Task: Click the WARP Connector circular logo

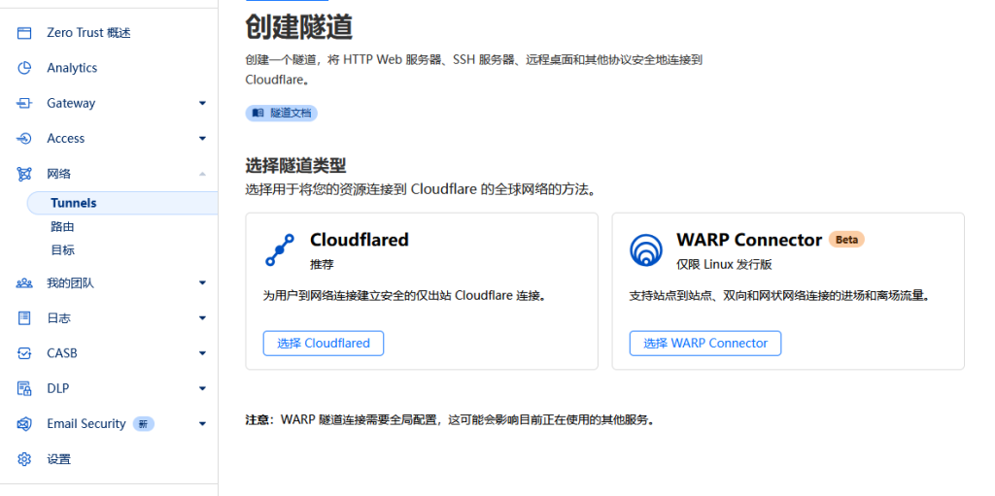Action: (646, 249)
